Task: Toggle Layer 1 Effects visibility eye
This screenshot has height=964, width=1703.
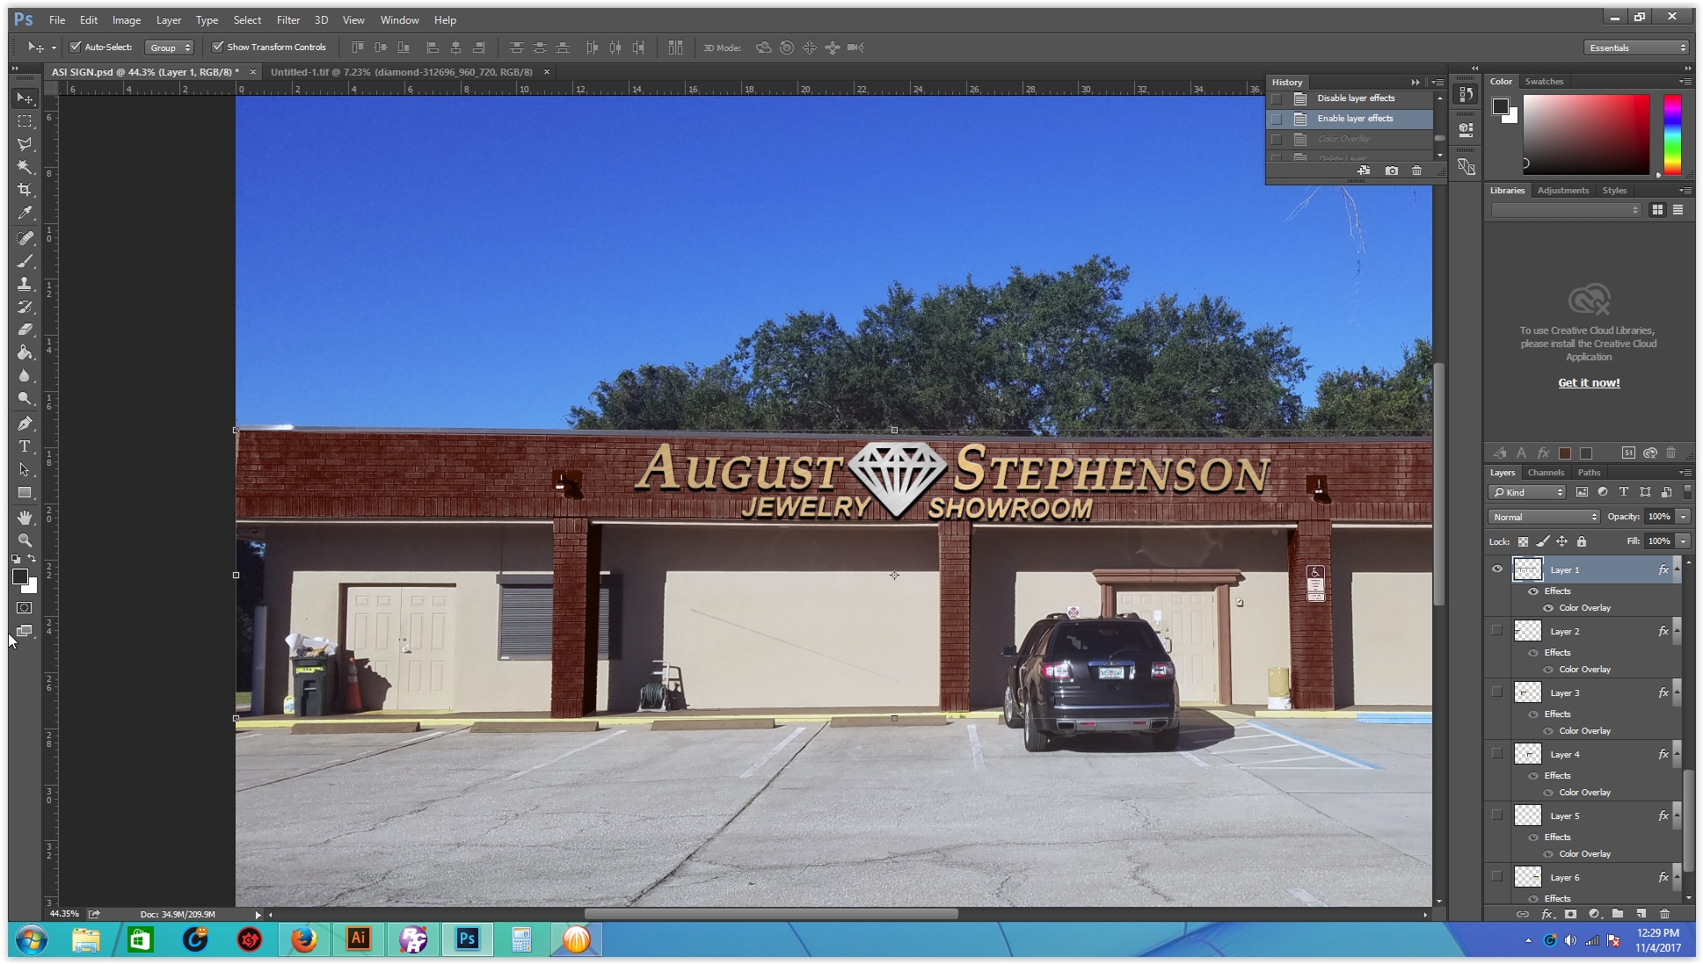Action: pos(1533,591)
